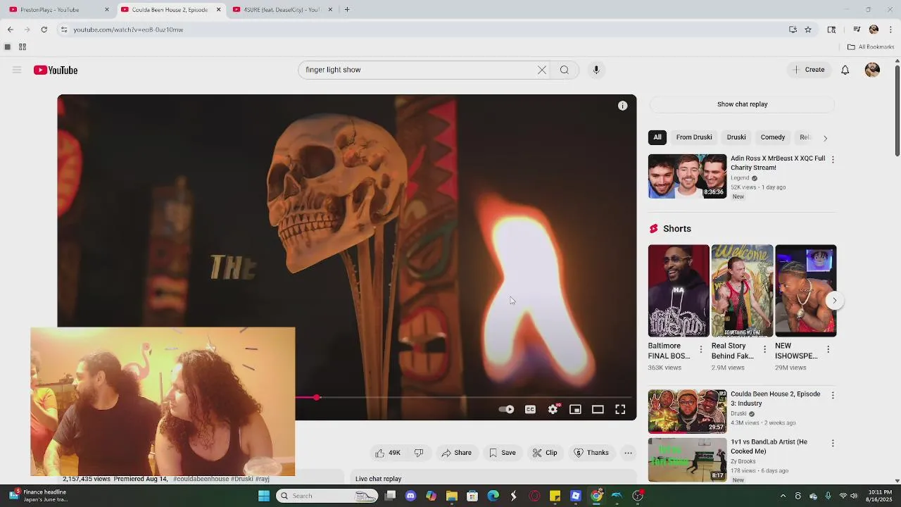Viewport: 901px width, 507px height.
Task: Toggle closed captions CC button
Action: pyautogui.click(x=530, y=409)
